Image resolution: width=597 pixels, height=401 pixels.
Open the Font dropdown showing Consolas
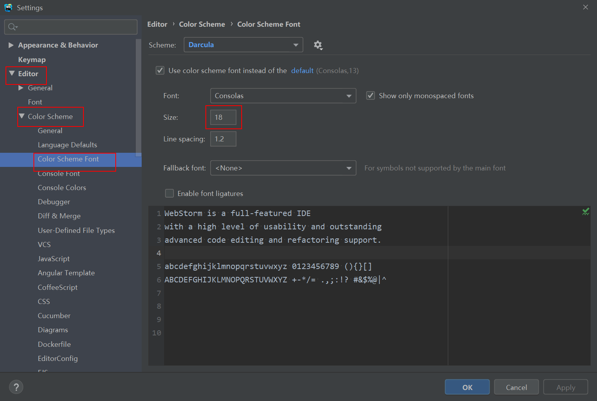pos(283,96)
